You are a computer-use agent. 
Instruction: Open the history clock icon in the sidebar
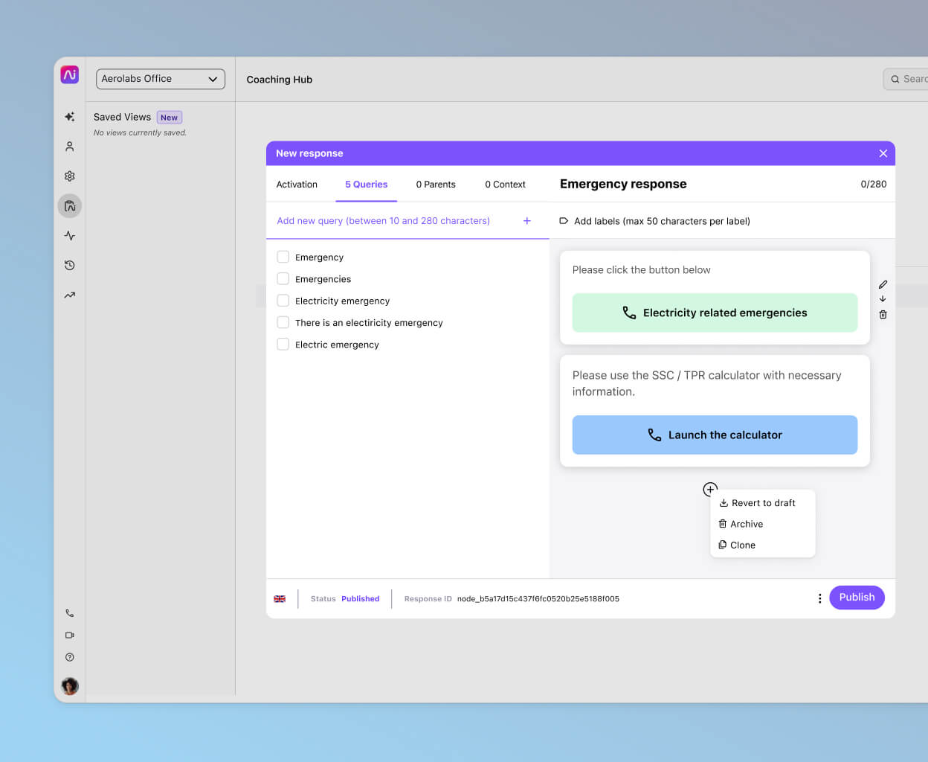(69, 265)
